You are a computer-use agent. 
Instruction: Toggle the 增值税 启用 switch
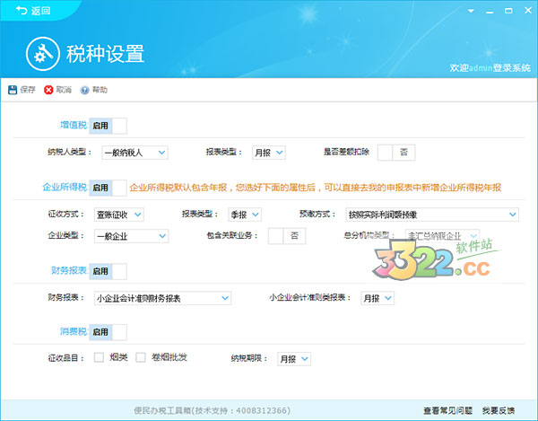point(108,126)
